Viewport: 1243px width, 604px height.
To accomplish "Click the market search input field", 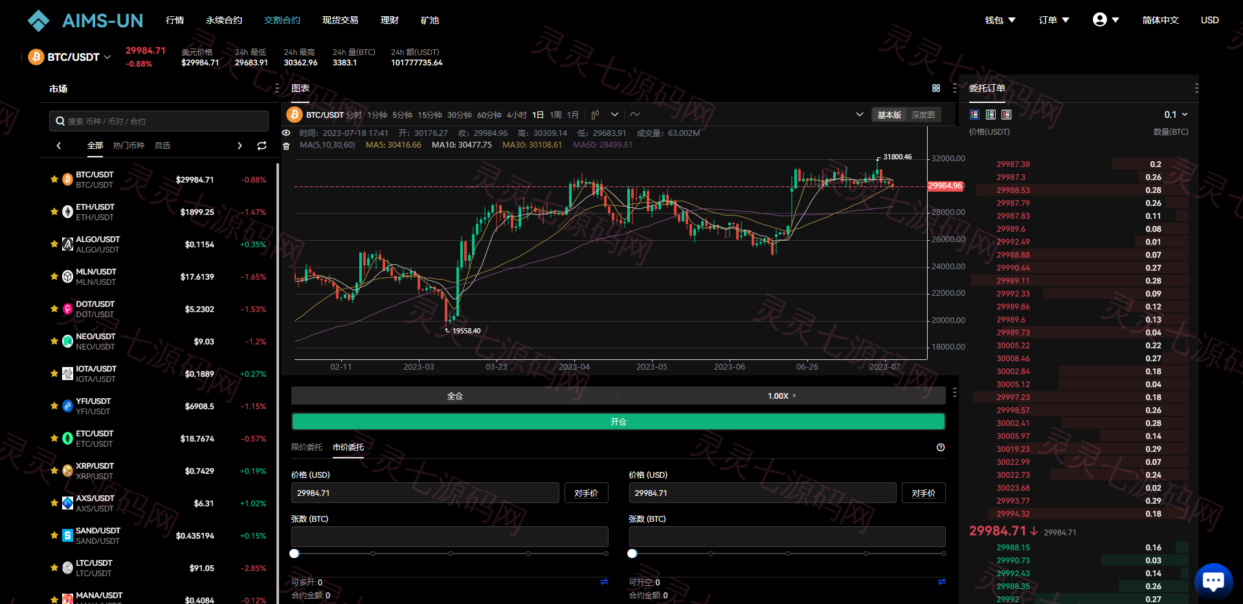I will [159, 121].
